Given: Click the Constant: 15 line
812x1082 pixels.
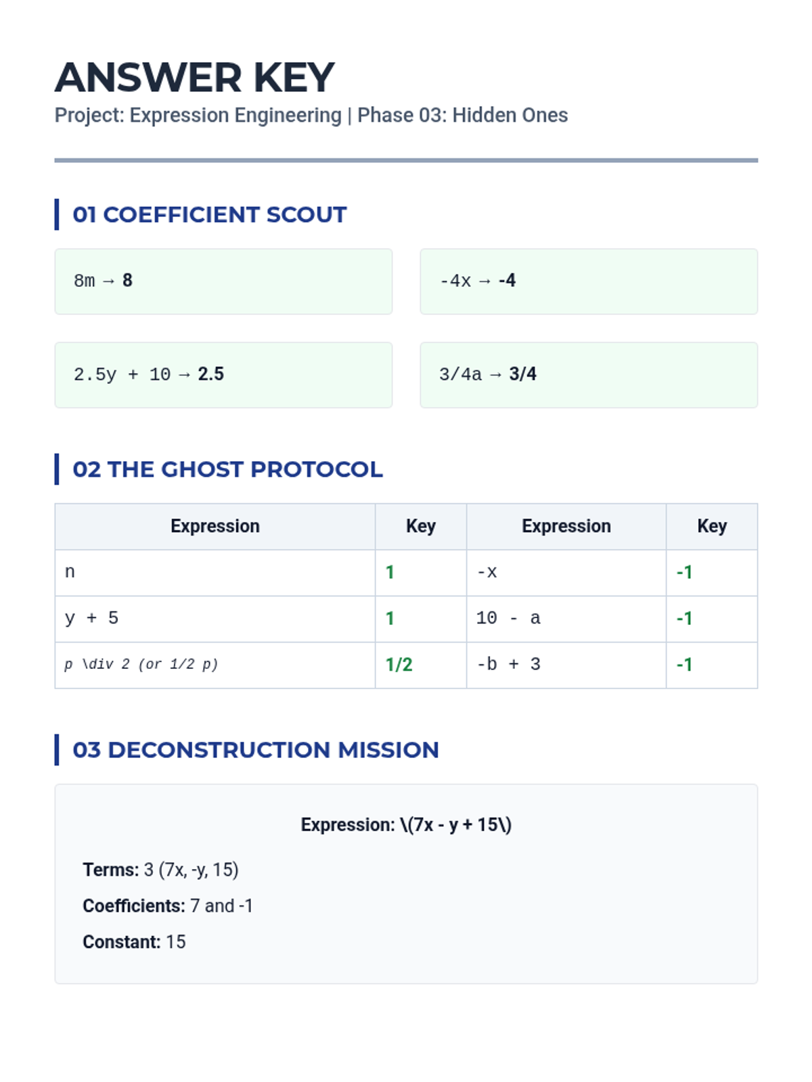Looking at the screenshot, I should 134,942.
